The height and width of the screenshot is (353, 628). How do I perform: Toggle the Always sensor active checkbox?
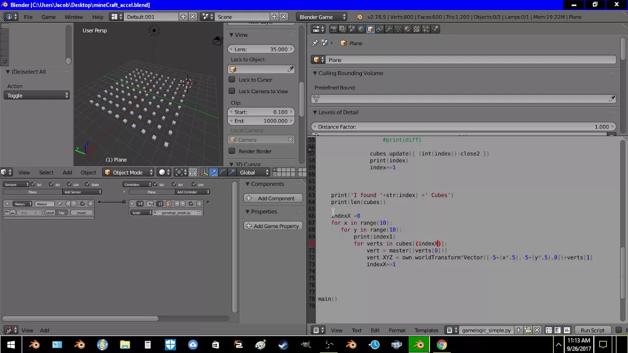(82, 203)
